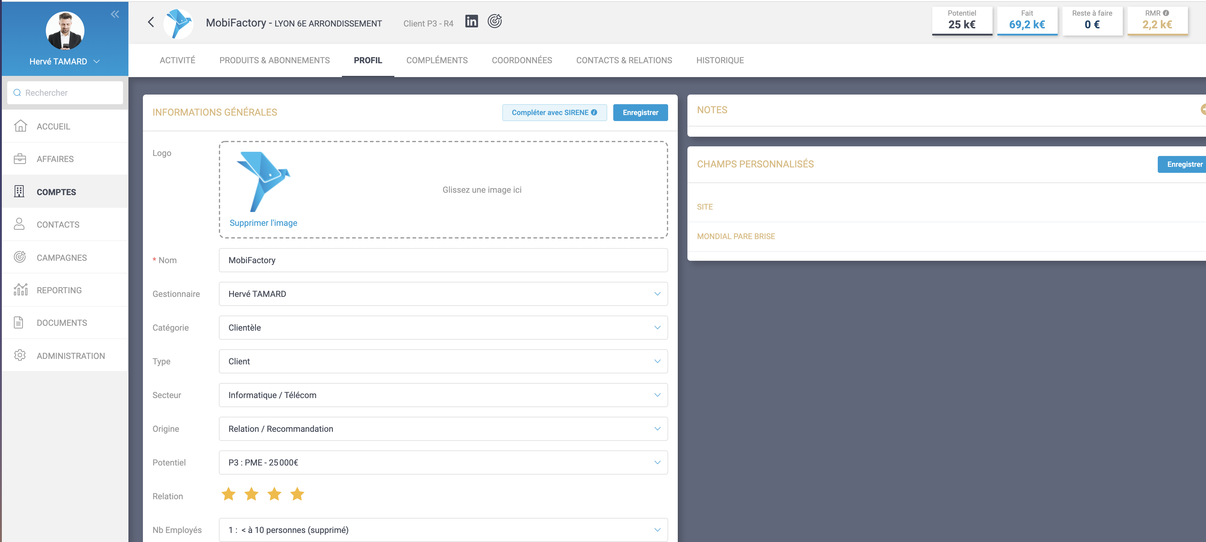
Task: Open the LinkedIn icon for MobiFactory
Action: [x=471, y=21]
